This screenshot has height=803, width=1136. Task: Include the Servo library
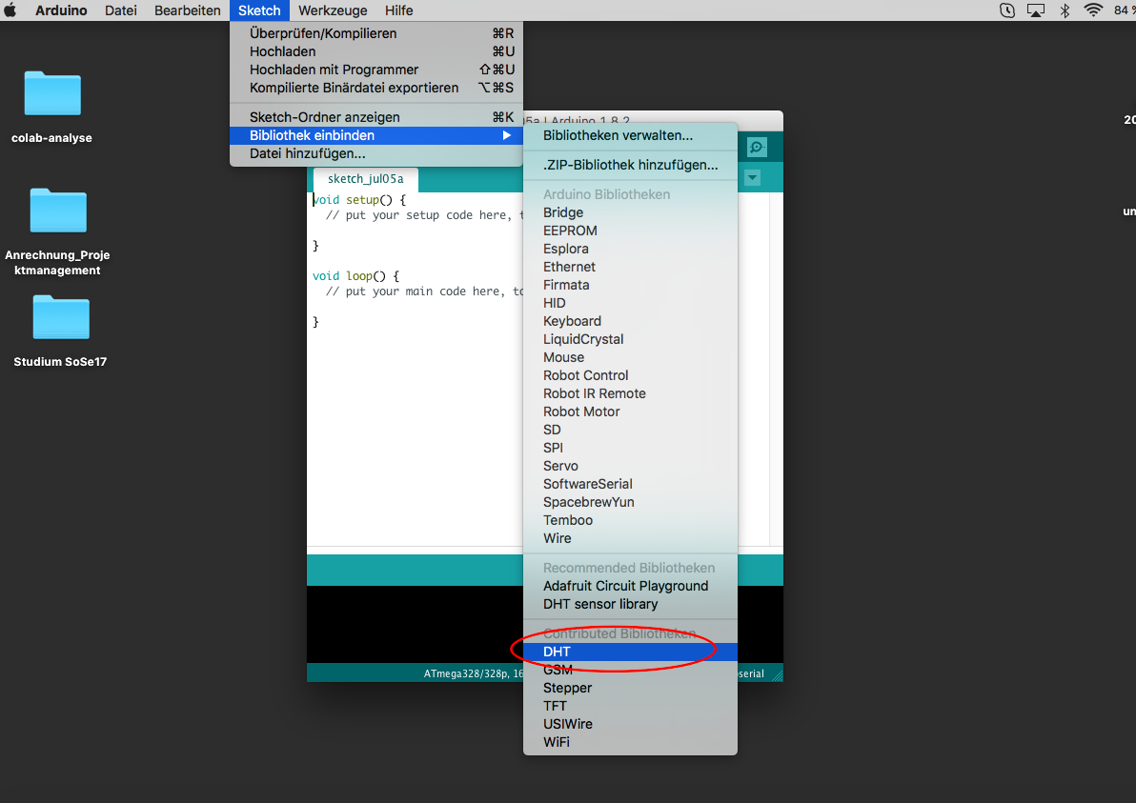pos(630,467)
